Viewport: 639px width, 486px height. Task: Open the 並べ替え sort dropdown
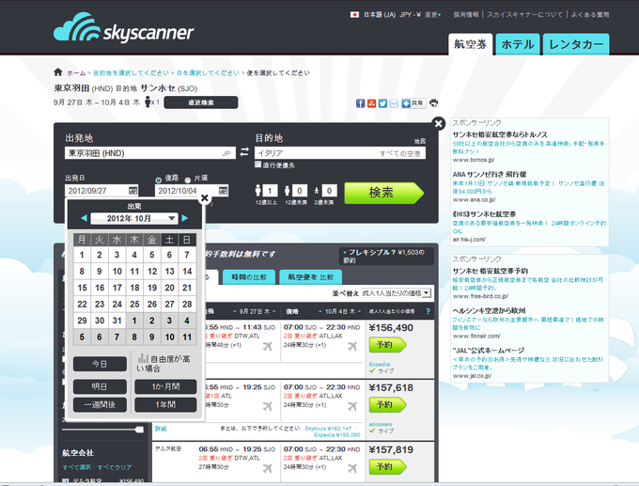pyautogui.click(x=396, y=293)
